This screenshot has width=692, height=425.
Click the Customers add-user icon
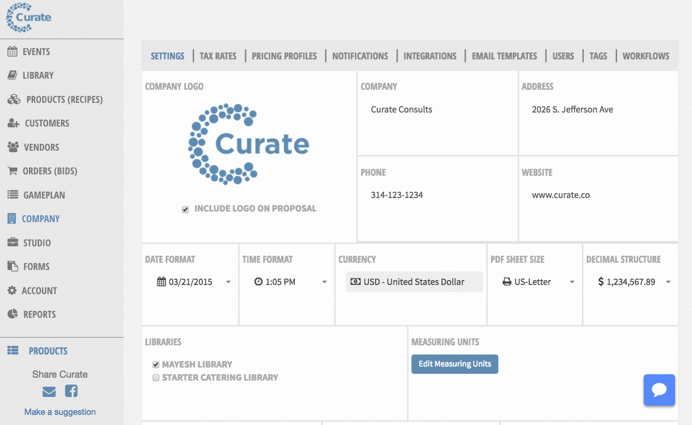(x=14, y=123)
